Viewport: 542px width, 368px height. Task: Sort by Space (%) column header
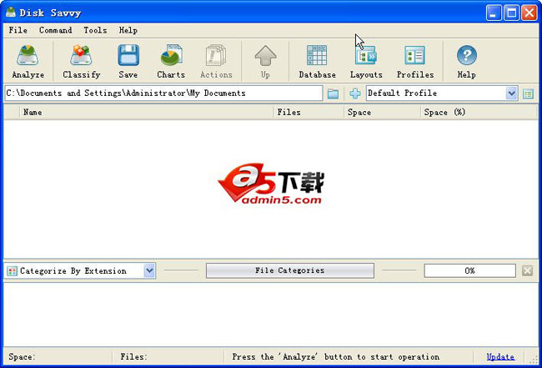tap(479, 112)
